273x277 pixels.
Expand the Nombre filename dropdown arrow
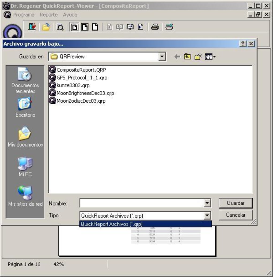coord(207,203)
